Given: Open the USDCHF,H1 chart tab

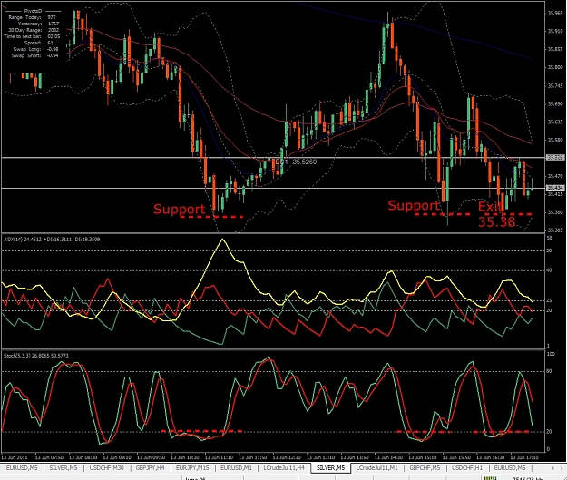Looking at the screenshot, I should (467, 467).
